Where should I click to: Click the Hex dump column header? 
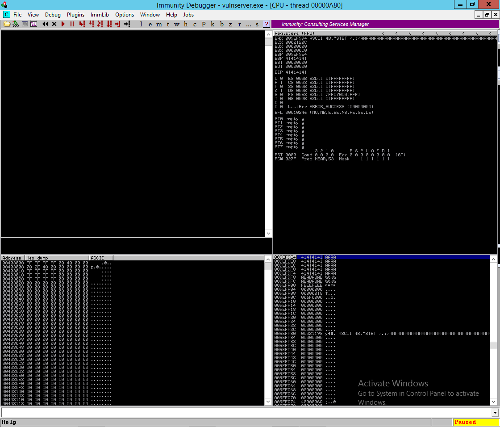(x=57, y=258)
